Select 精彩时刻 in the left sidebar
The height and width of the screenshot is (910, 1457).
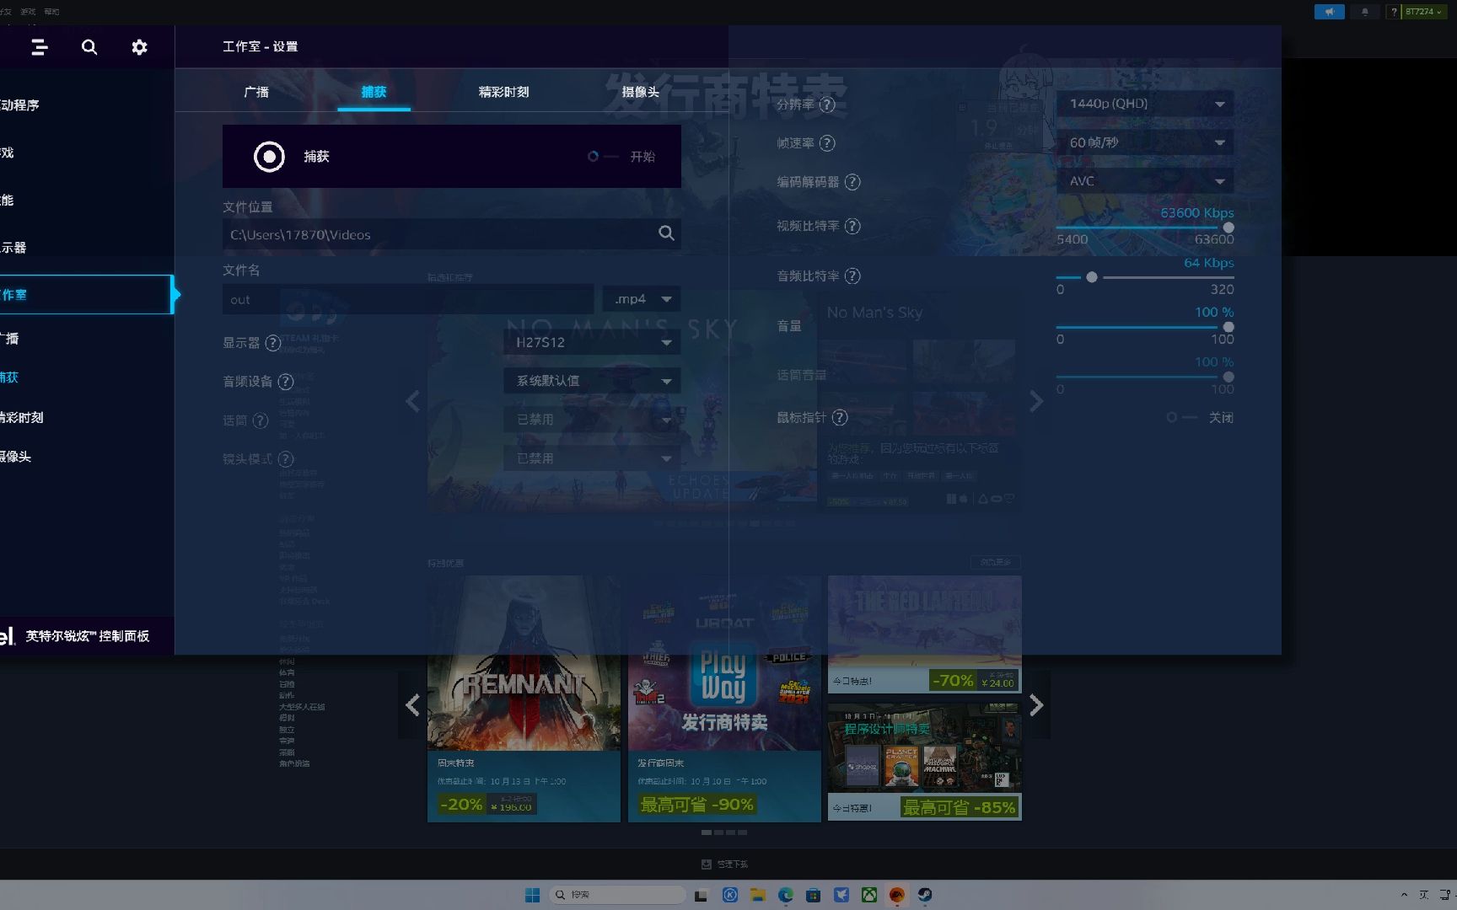tap(22, 417)
